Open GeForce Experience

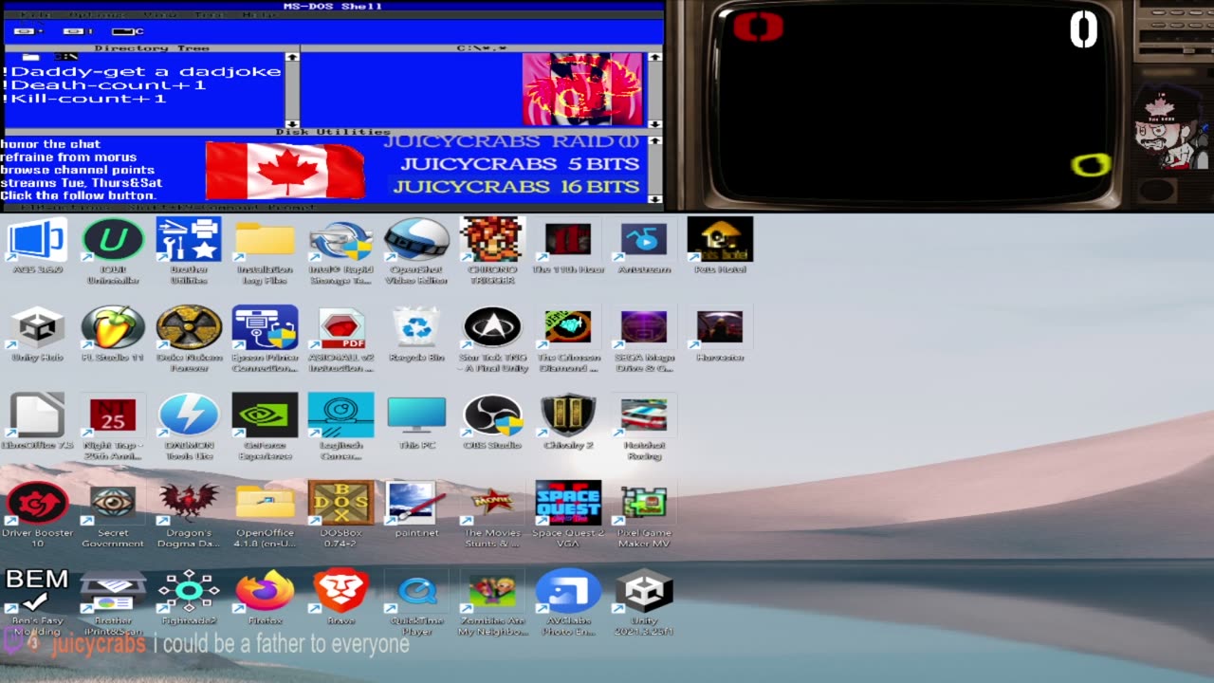point(265,426)
